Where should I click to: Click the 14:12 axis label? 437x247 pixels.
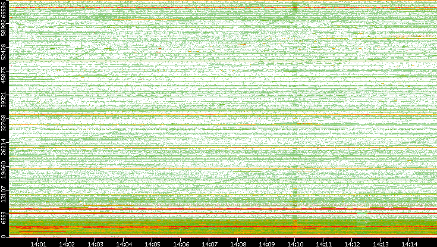pyautogui.click(x=352, y=245)
